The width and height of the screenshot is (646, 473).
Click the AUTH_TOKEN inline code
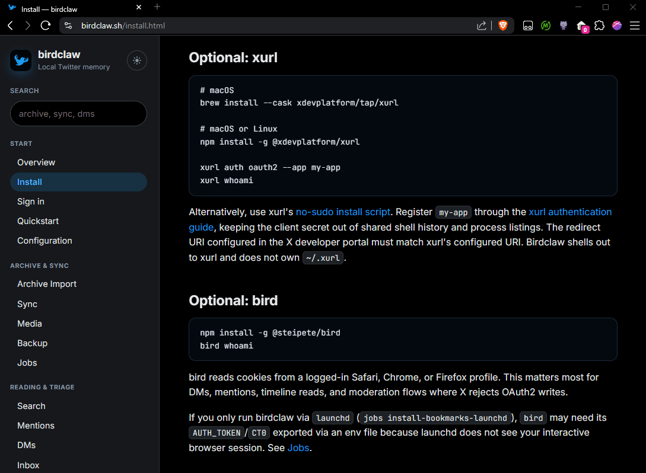tap(217, 433)
